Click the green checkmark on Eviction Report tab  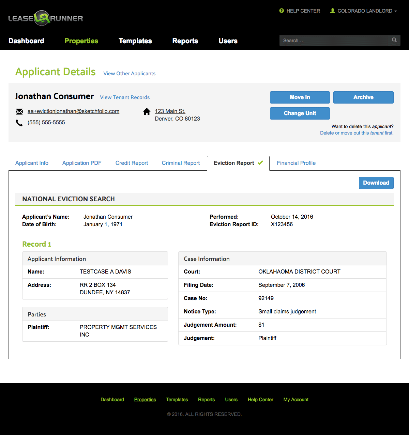261,163
